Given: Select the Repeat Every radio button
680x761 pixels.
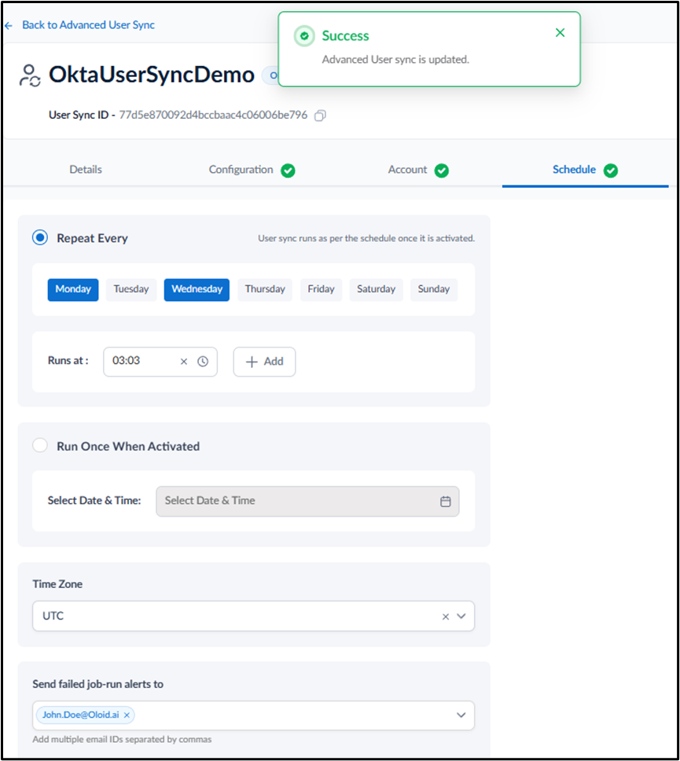Looking at the screenshot, I should pyautogui.click(x=40, y=237).
